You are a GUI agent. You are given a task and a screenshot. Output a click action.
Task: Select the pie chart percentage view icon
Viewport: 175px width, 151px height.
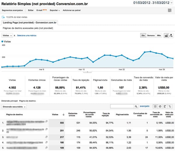(x=160, y=106)
